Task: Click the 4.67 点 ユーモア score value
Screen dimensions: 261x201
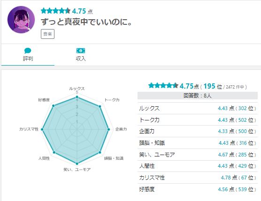Action: tap(226, 155)
